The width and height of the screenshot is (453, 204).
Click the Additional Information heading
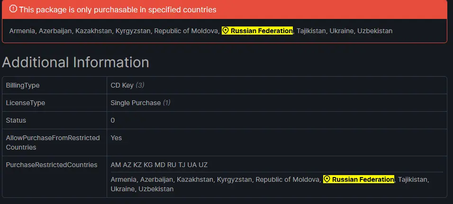point(75,62)
